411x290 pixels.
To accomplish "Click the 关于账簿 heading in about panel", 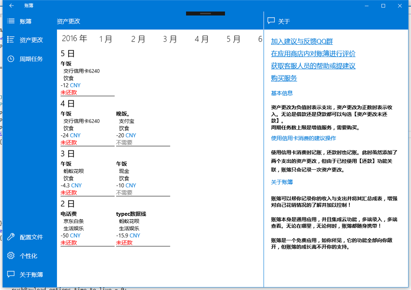I will [282, 182].
